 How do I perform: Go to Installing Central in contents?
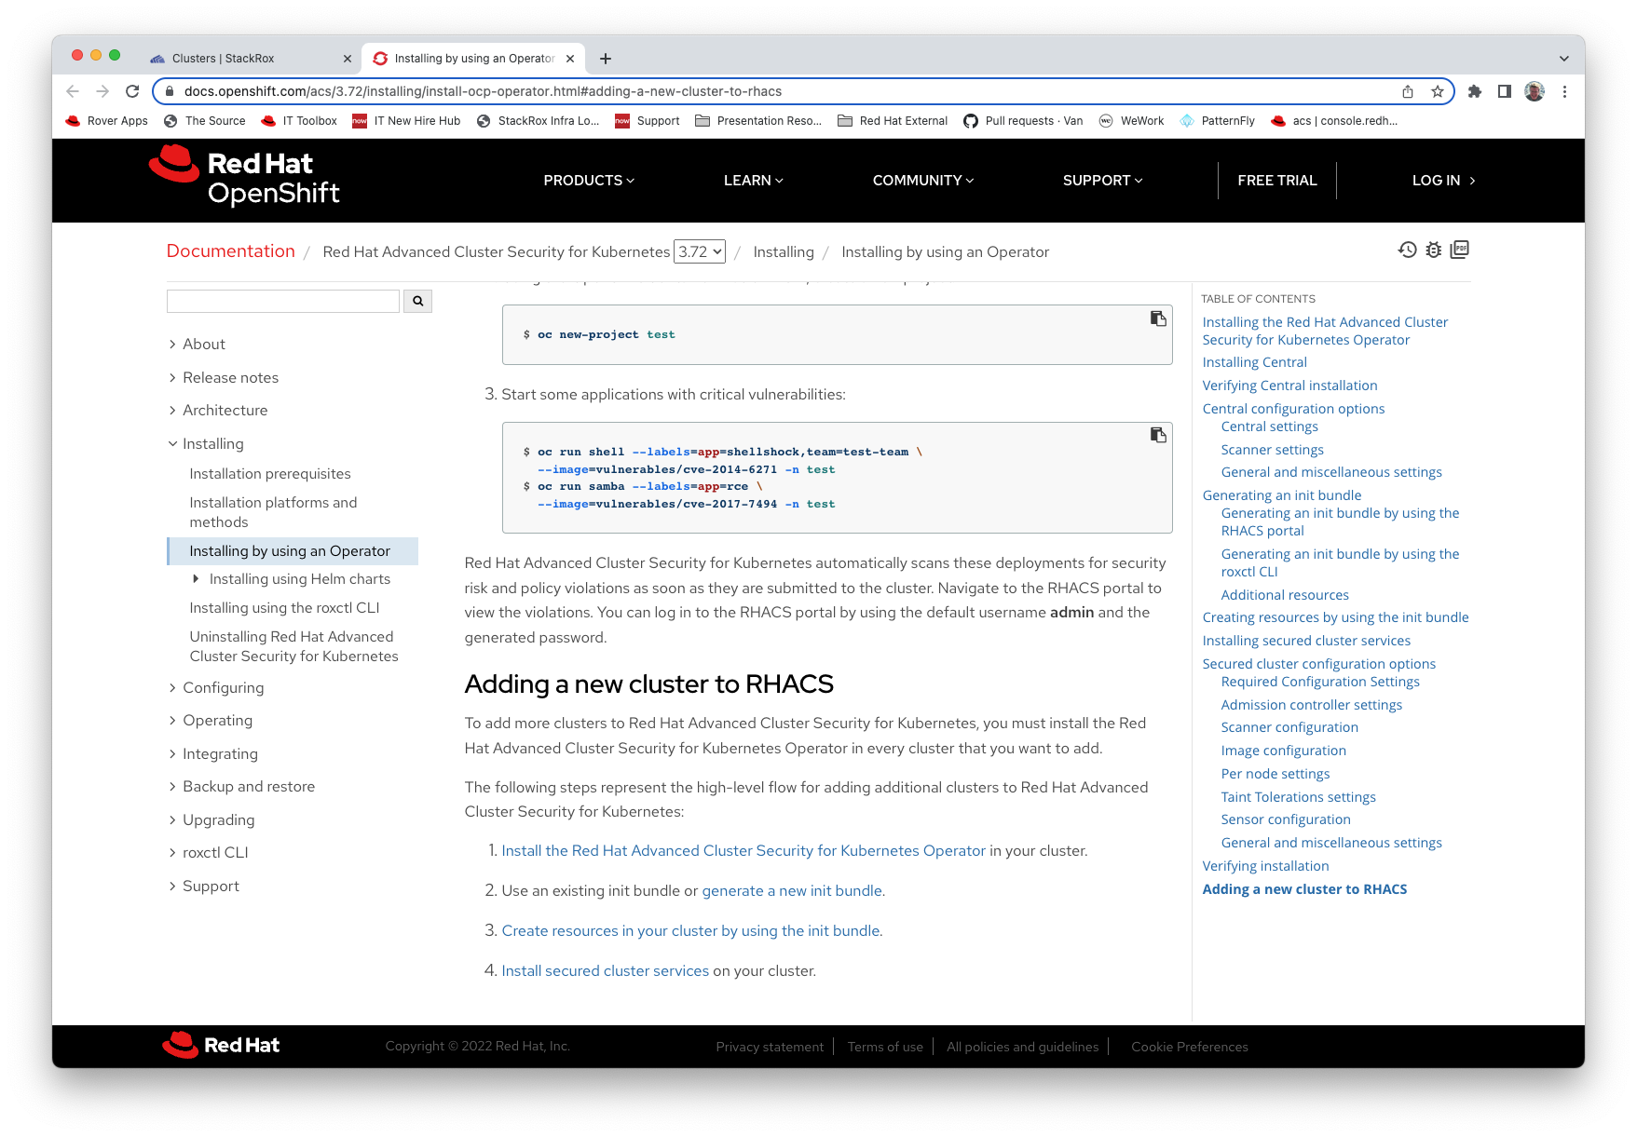[x=1254, y=362]
